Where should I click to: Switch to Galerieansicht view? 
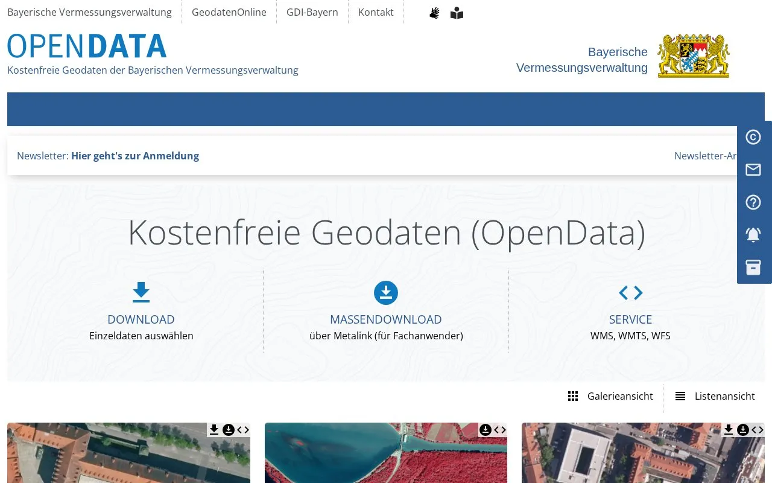click(610, 396)
